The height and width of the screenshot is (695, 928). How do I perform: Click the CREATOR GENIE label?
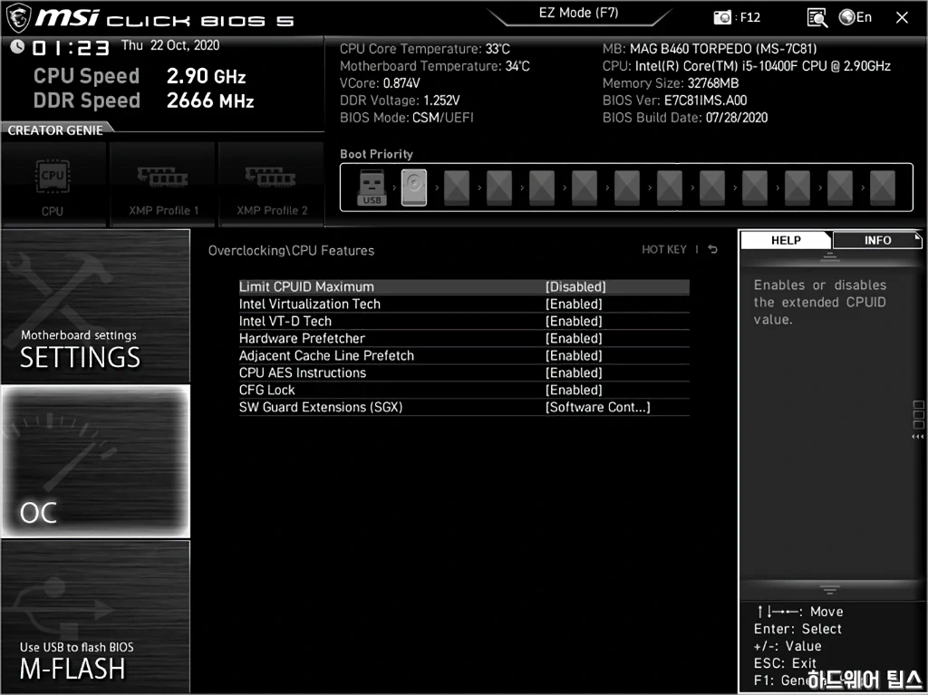(55, 130)
